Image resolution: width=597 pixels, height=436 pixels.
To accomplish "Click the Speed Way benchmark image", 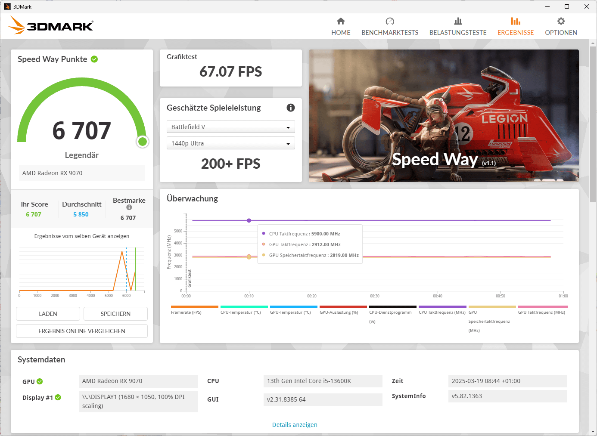I will pyautogui.click(x=444, y=116).
